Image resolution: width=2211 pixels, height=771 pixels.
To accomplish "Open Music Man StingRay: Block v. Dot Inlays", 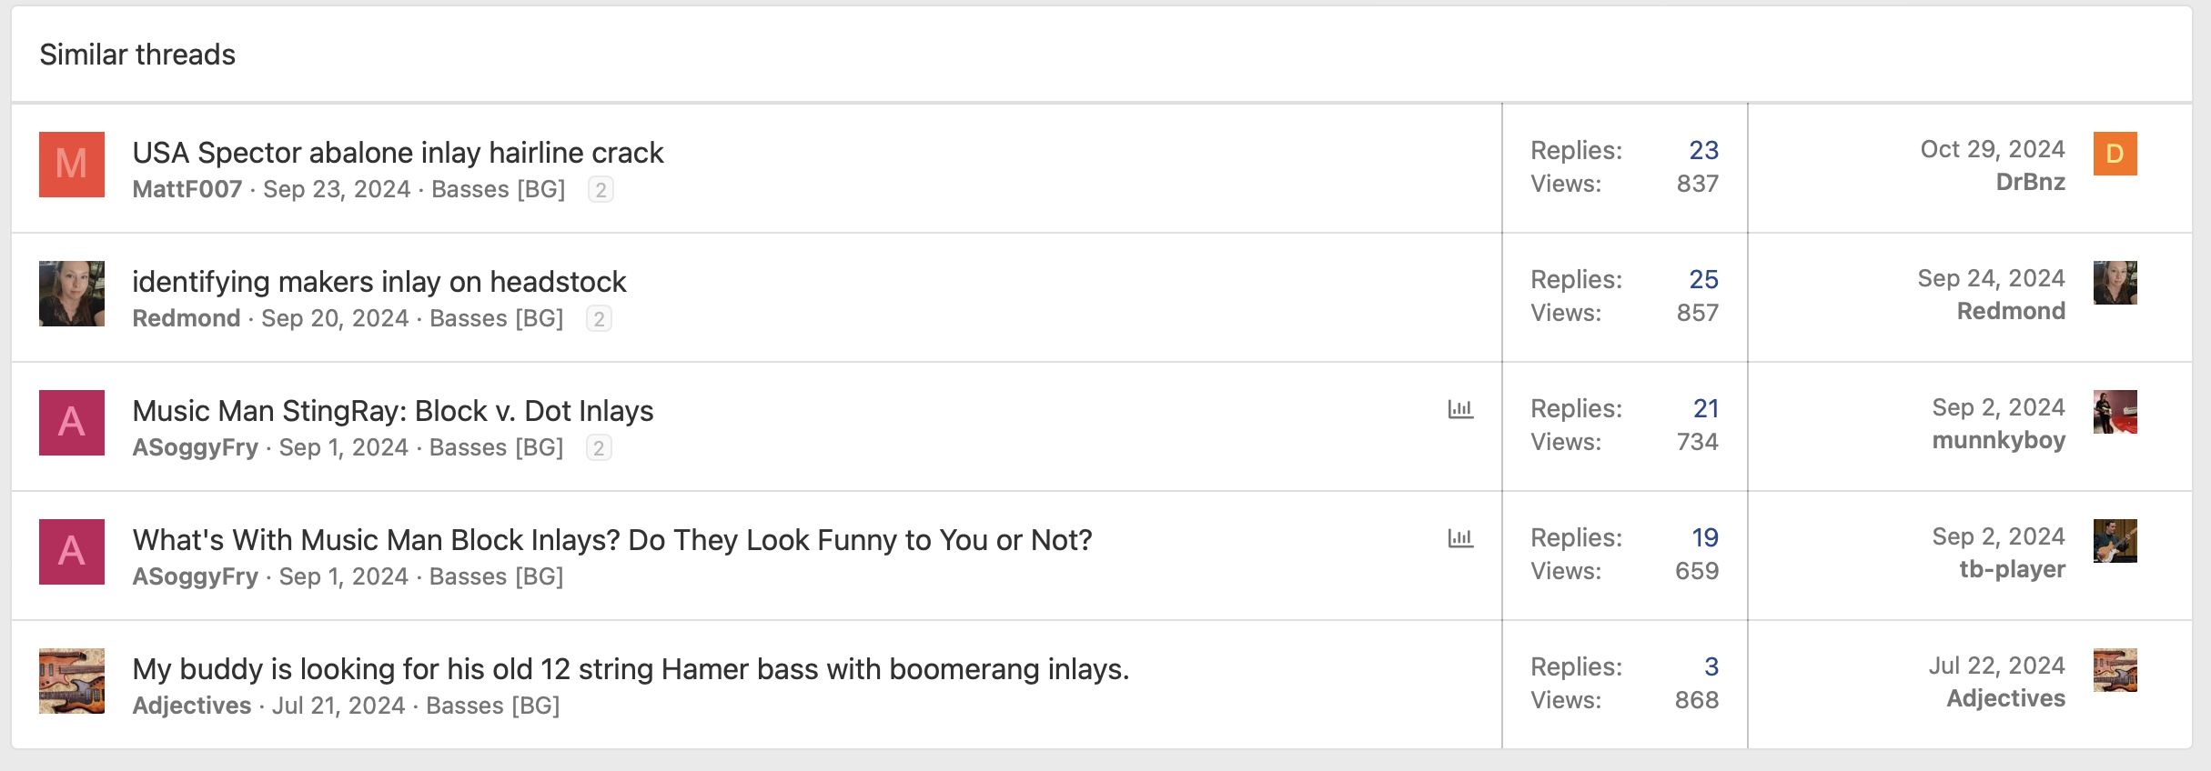I will click(x=392, y=410).
